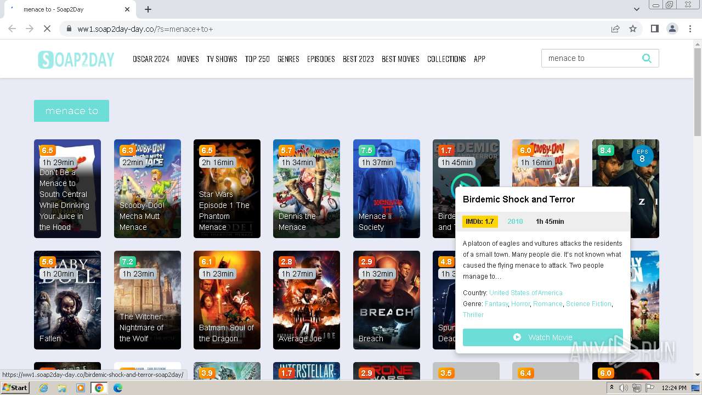Open Menace II Society poster

coord(387,189)
